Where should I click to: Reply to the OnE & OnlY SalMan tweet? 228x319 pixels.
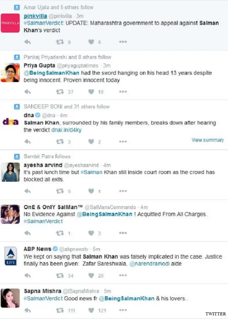(x=27, y=233)
